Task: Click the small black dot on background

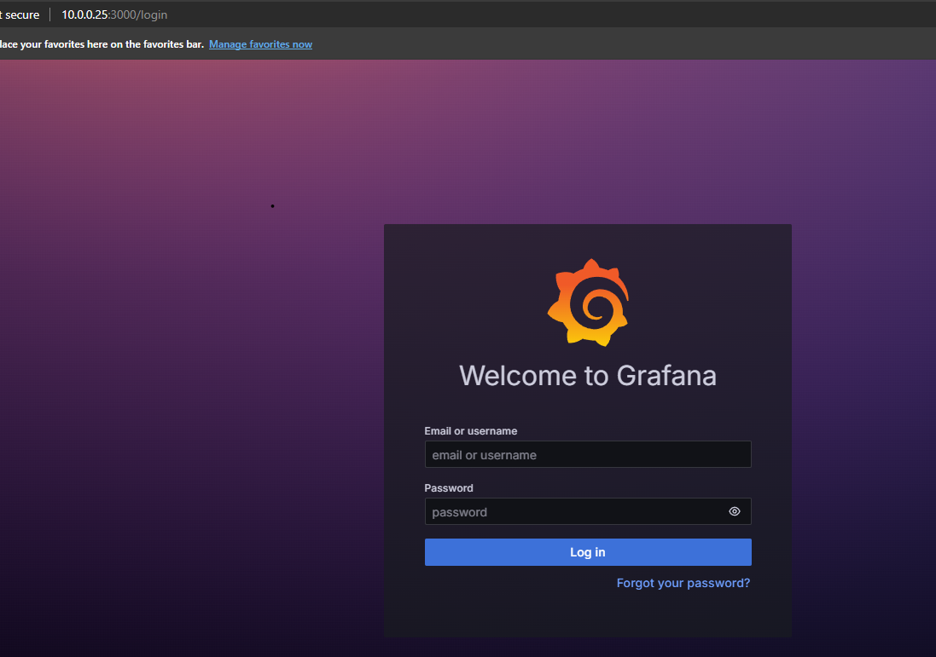Action: 272,205
